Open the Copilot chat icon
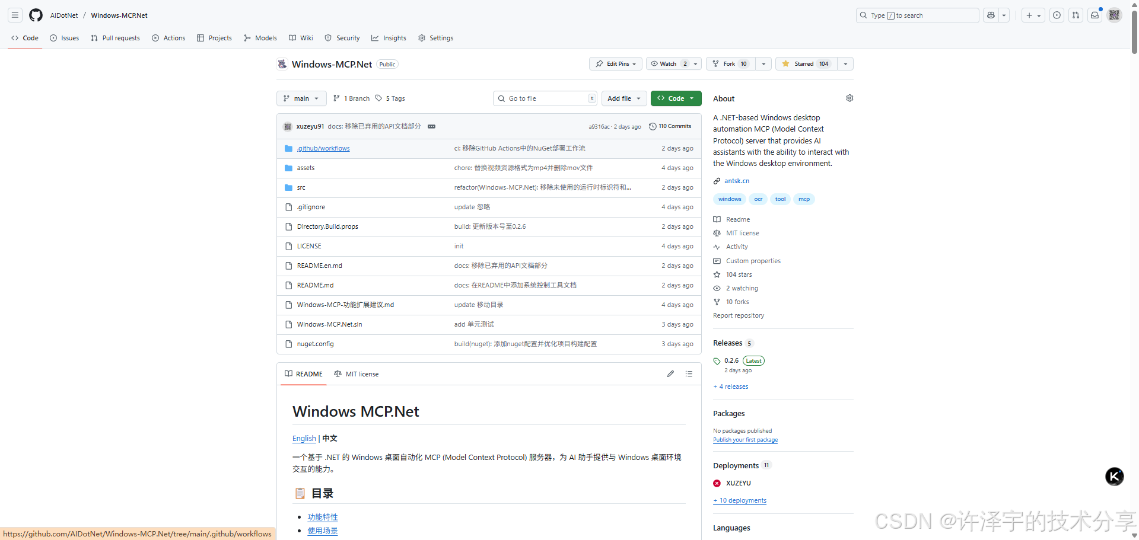The image size is (1139, 540). coord(991,15)
